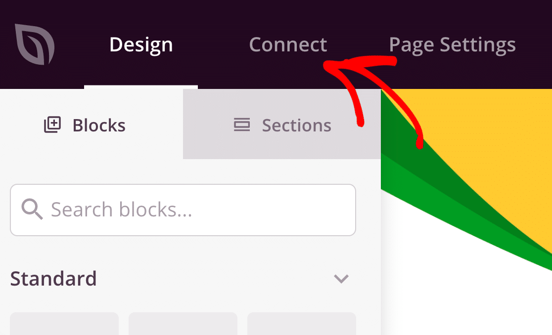Click the magnifier icon in the search box
This screenshot has width=552, height=335.
(32, 209)
